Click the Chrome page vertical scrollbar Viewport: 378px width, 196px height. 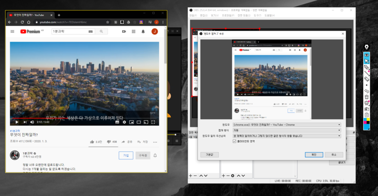pyautogui.click(x=165, y=46)
